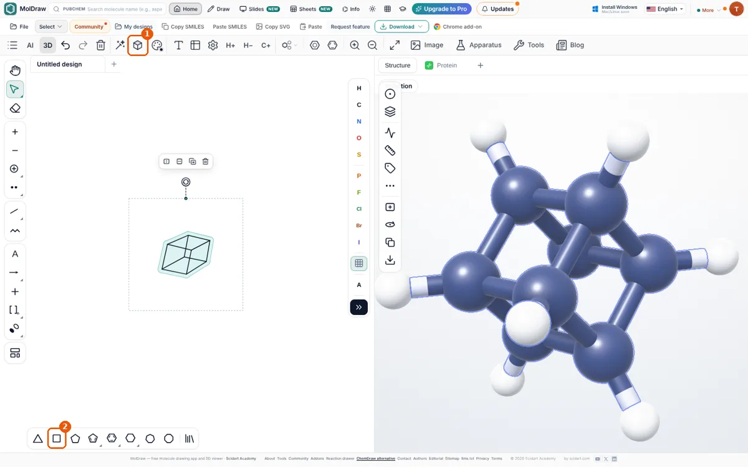The height and width of the screenshot is (467, 748).
Task: Switch to the Protein tab
Action: tap(441, 65)
